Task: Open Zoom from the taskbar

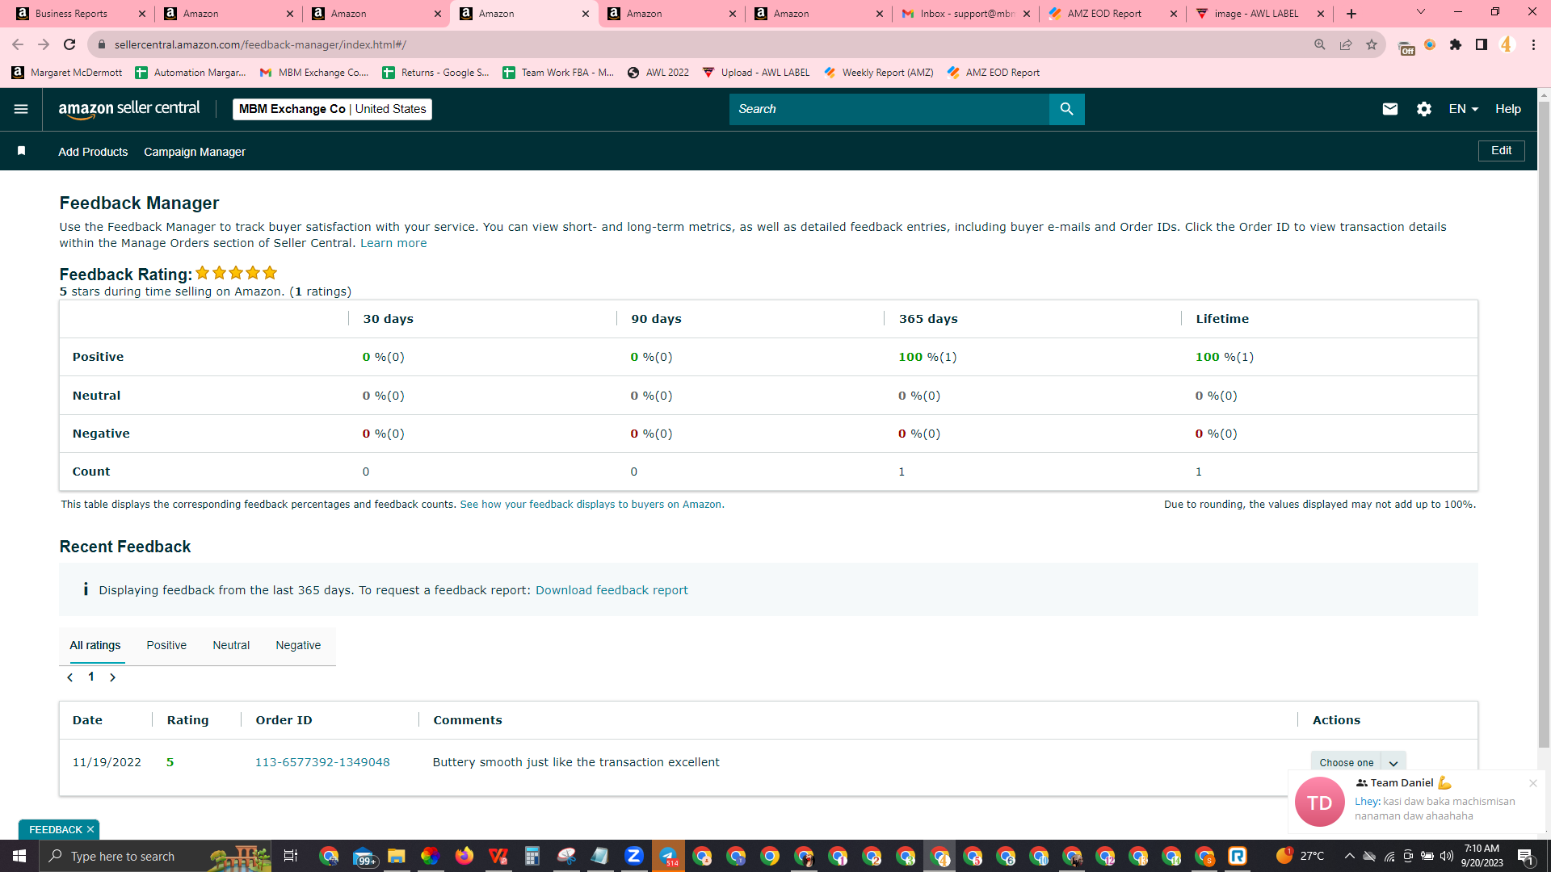Action: (x=634, y=856)
